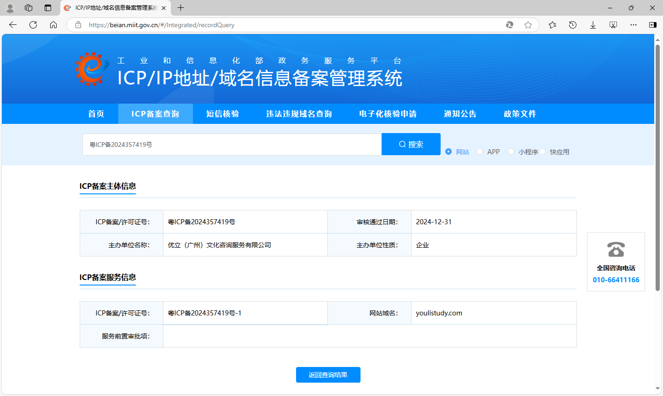The image size is (663, 396).
Task: Click the domain youlistudy.com
Action: [x=439, y=313]
